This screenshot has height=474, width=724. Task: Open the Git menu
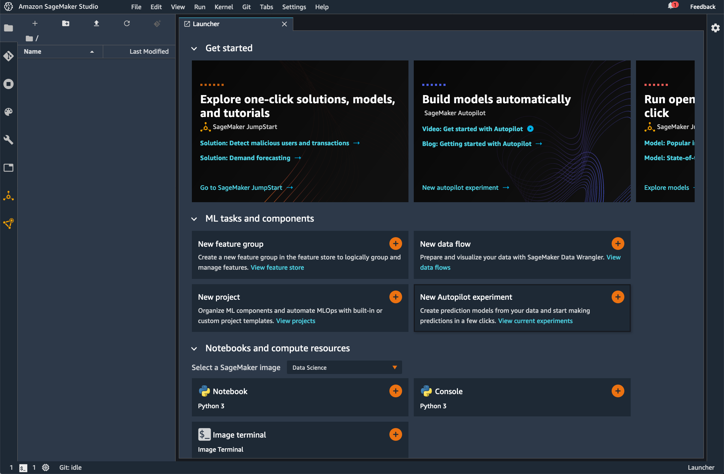(x=246, y=7)
